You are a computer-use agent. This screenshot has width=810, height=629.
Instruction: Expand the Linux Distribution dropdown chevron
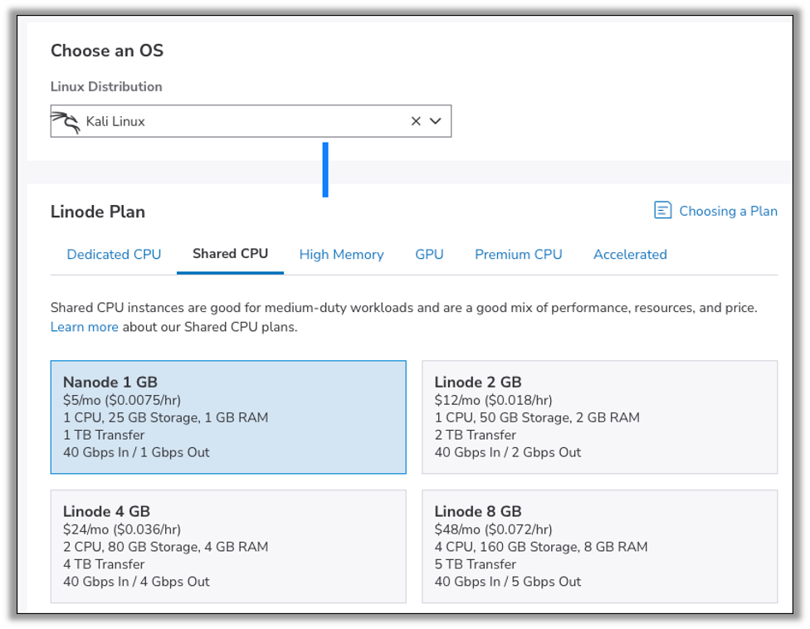pyautogui.click(x=436, y=121)
